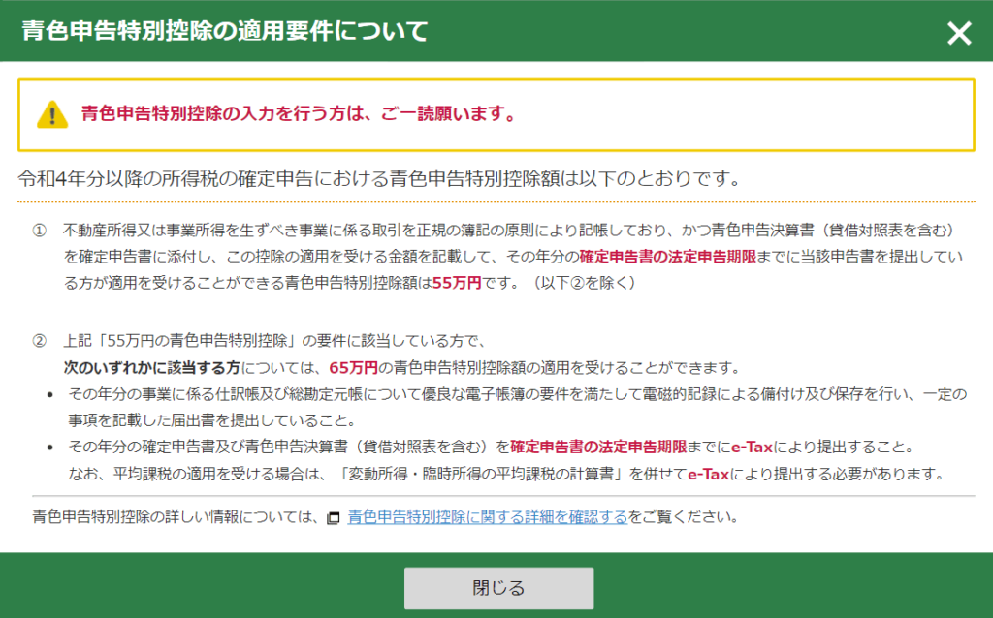
Task: Click the circled number ② marker
Action: (39, 341)
